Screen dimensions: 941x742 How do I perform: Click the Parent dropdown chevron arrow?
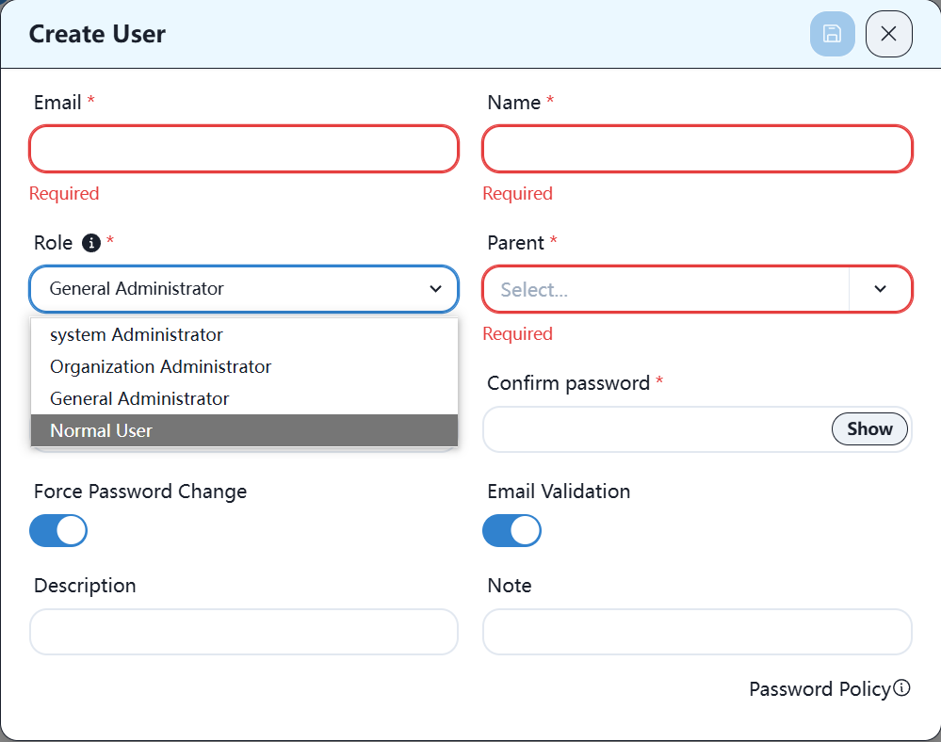coord(880,289)
